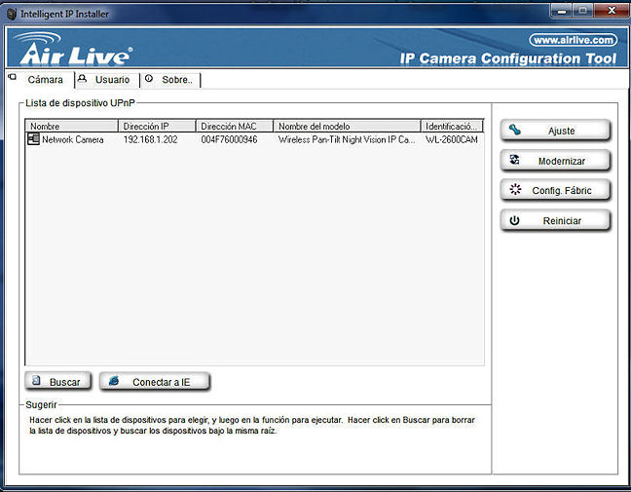This screenshot has height=492, width=631.
Task: Click the IP address 192.168.1.202
Action: click(x=150, y=139)
